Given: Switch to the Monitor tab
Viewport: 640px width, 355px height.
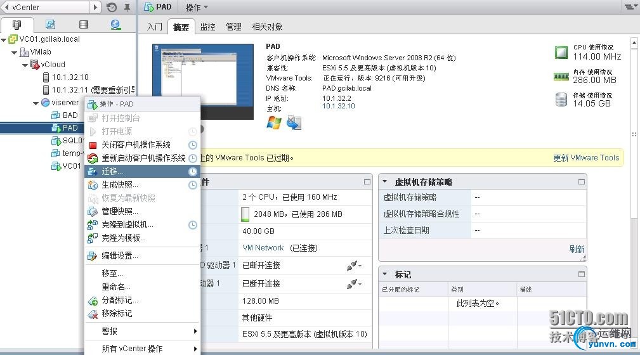Looking at the screenshot, I should tap(207, 27).
